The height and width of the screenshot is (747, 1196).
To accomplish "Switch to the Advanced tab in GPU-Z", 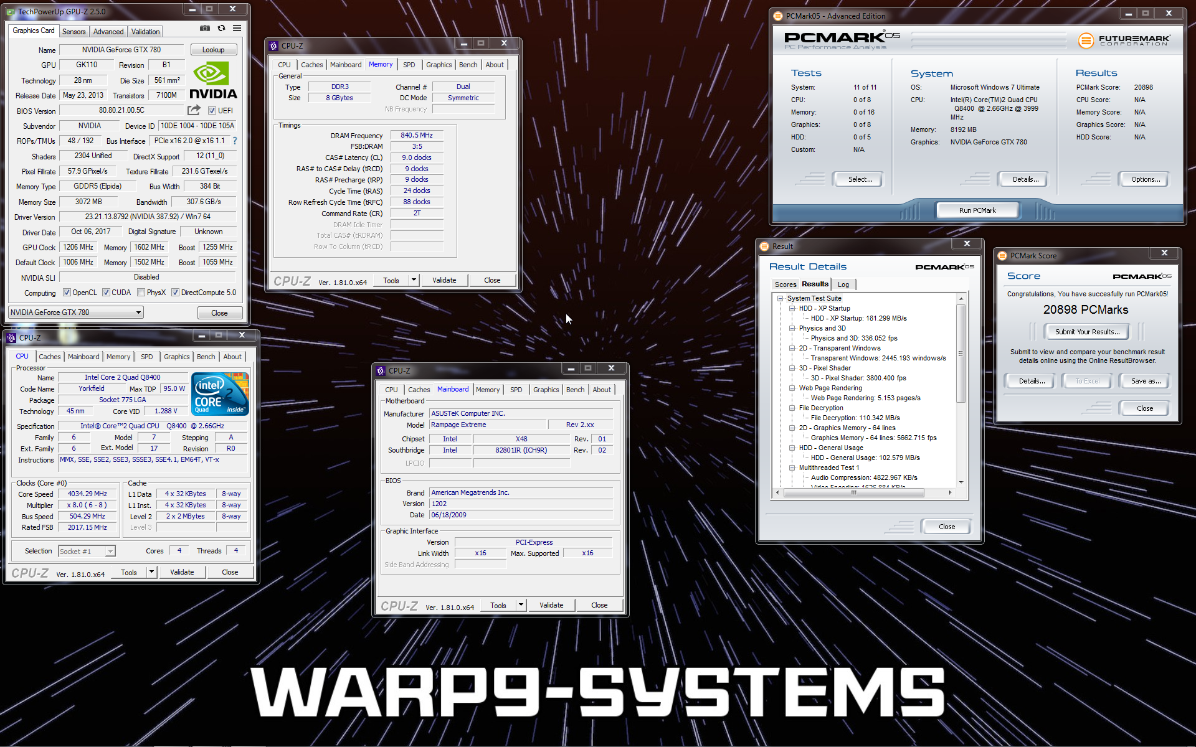I will pos(108,32).
